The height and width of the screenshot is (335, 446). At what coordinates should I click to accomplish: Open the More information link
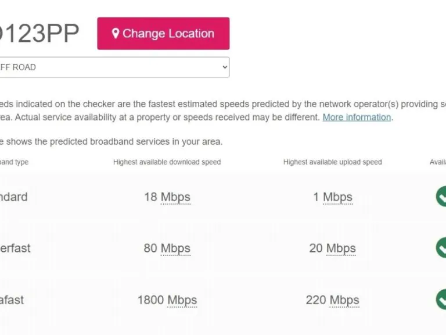[x=357, y=117]
